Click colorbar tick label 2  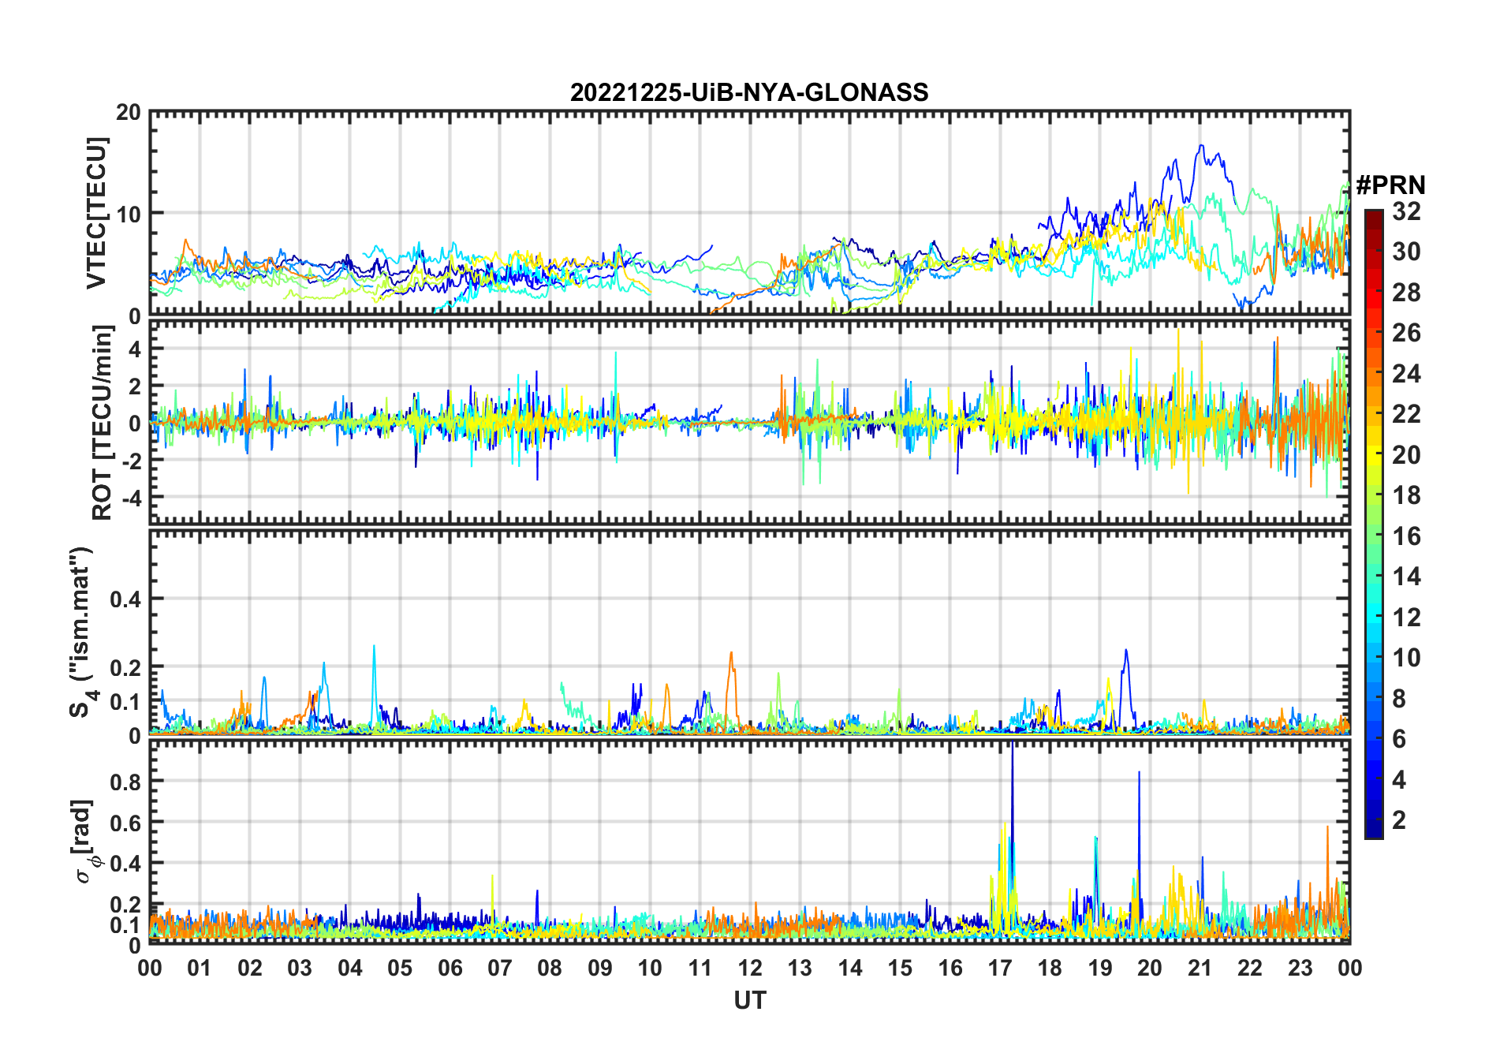[1399, 820]
